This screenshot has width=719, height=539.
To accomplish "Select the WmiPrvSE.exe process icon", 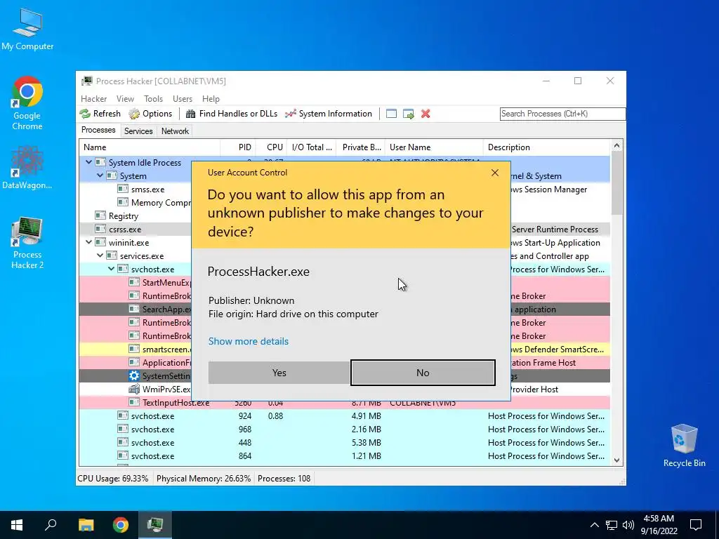I will point(133,389).
